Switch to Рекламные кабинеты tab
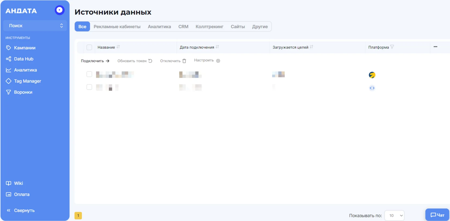Viewport: 450px width, 221px height. tap(117, 27)
